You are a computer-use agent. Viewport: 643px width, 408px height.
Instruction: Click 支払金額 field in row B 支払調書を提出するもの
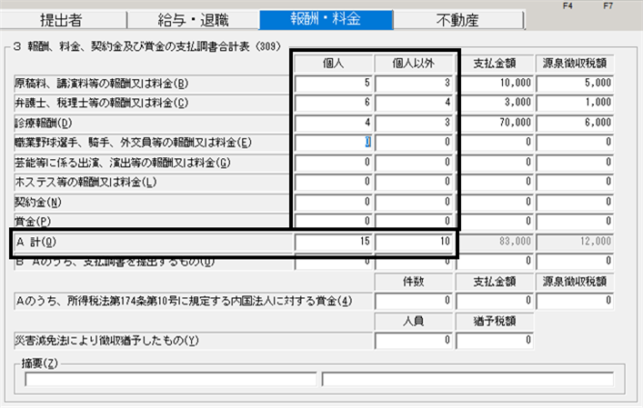coord(495,262)
